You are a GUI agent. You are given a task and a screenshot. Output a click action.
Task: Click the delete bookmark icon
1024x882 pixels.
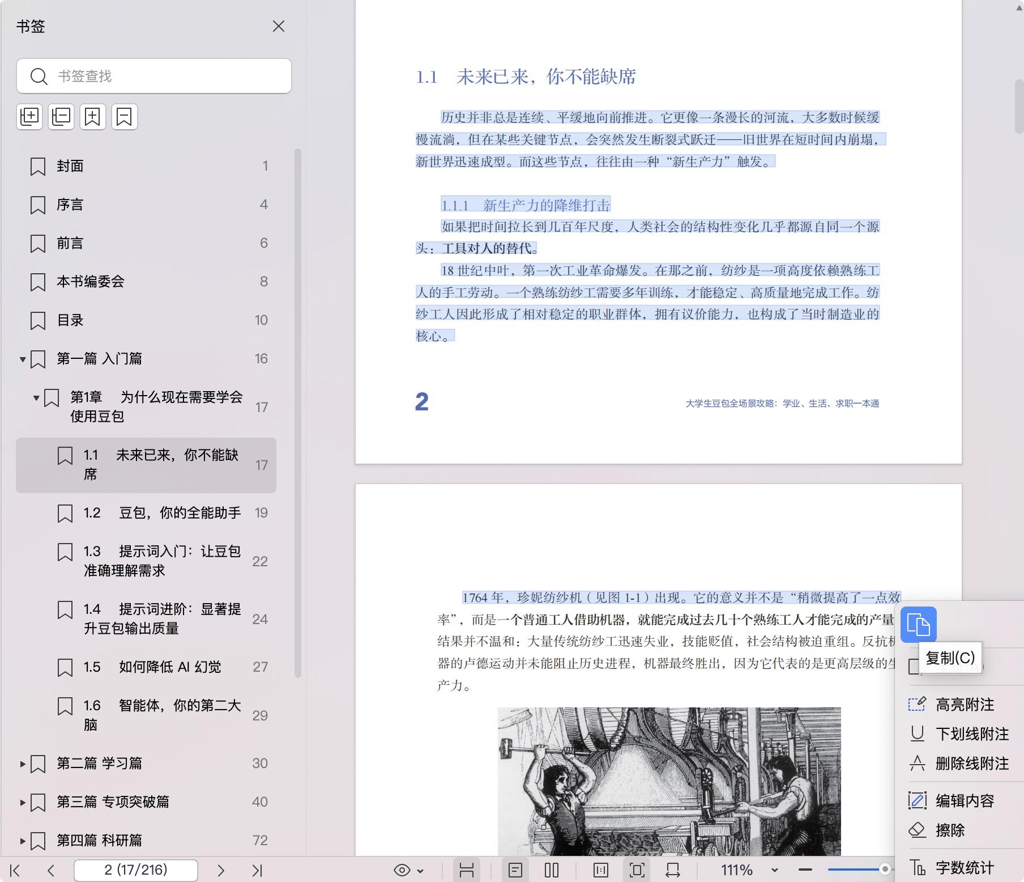tap(124, 117)
